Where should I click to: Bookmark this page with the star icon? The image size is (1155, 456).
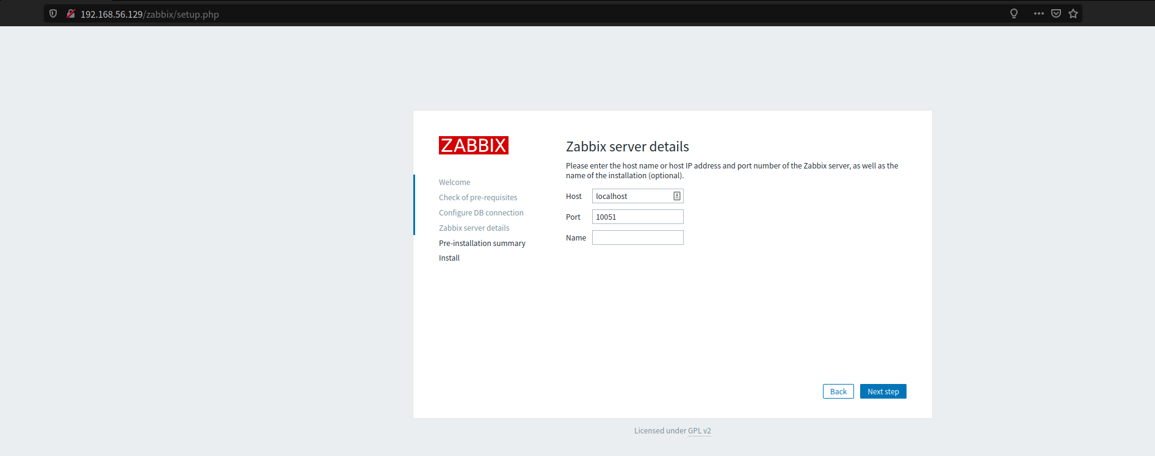point(1073,13)
